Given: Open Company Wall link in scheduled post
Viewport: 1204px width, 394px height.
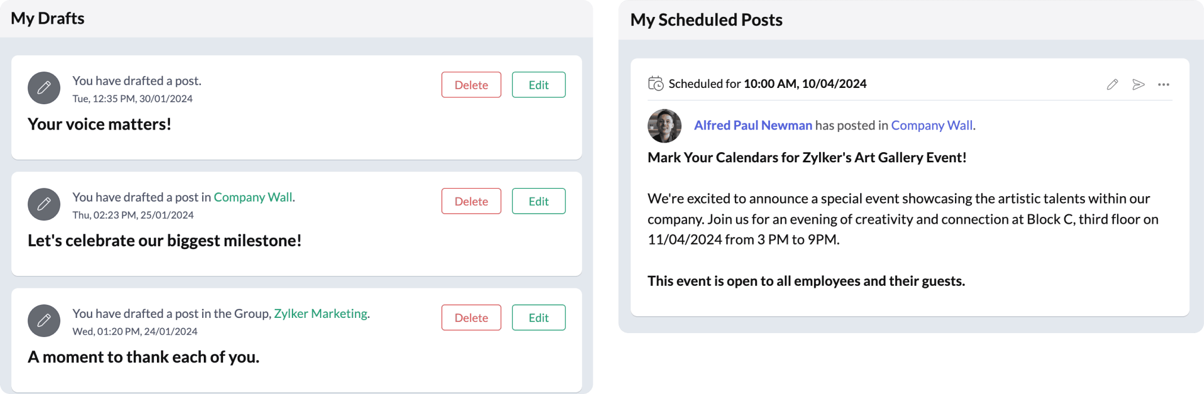Looking at the screenshot, I should pos(932,125).
